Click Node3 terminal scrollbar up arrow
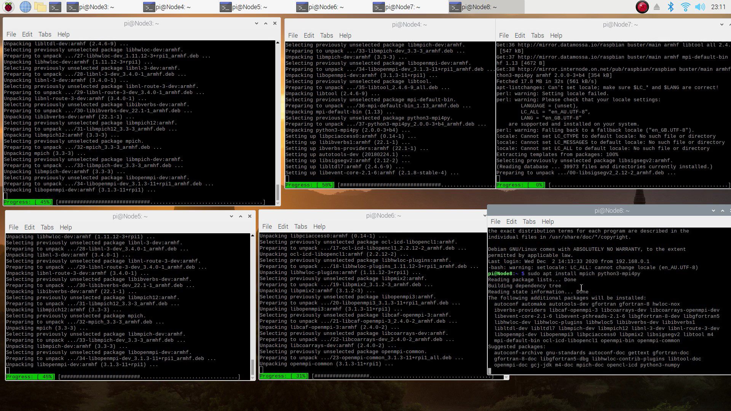Image resolution: width=731 pixels, height=411 pixels. 278,43
